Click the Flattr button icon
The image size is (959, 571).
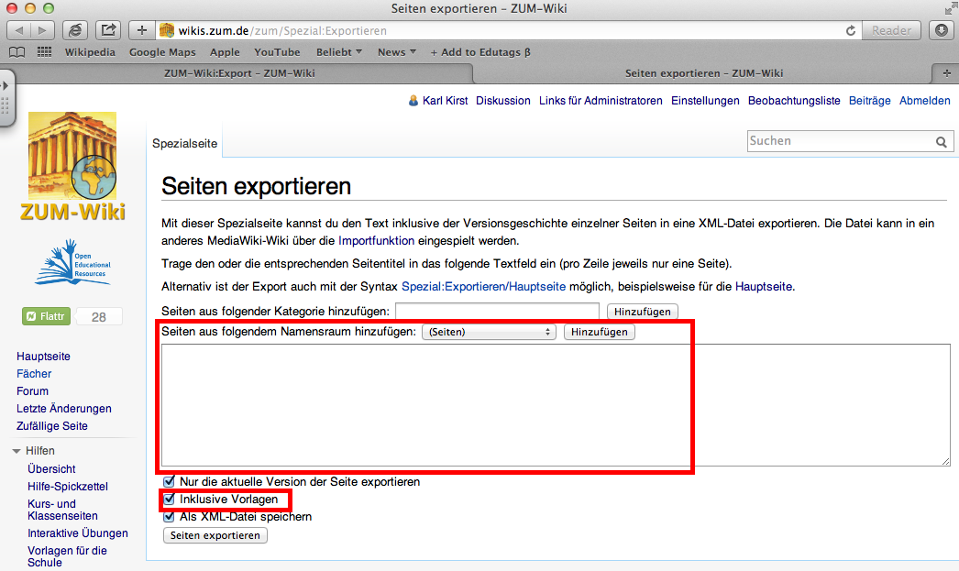[x=46, y=317]
